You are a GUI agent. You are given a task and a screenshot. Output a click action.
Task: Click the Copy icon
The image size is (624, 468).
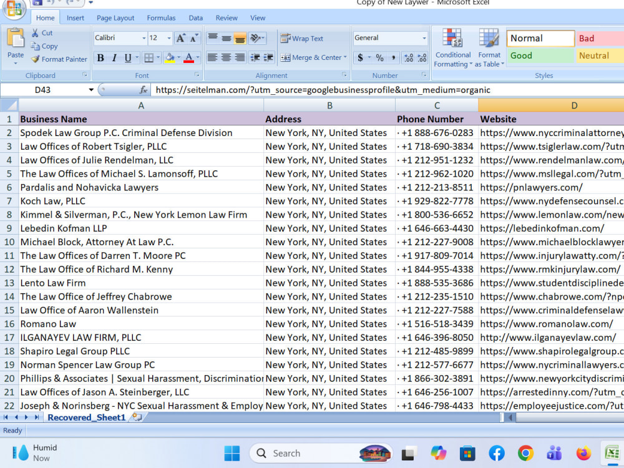click(35, 46)
